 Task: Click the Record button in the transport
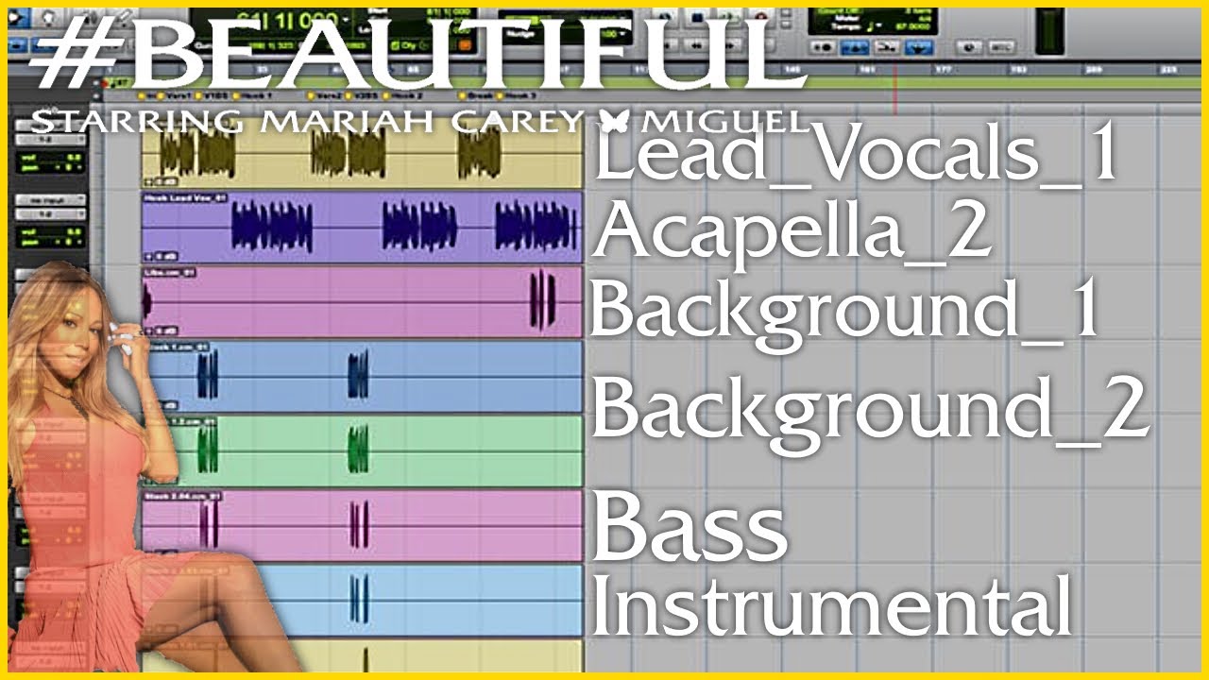pyautogui.click(x=762, y=16)
